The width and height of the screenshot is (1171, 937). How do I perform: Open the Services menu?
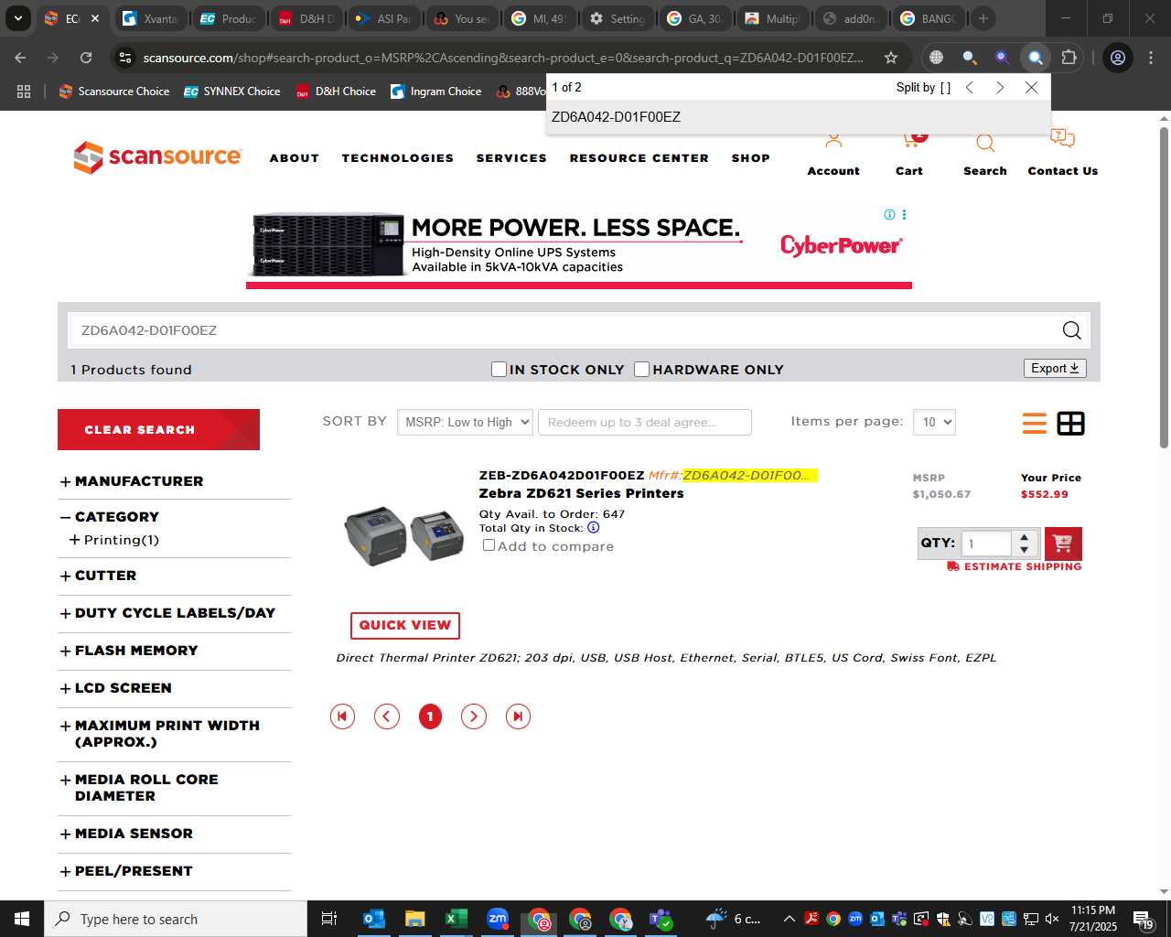[x=511, y=158]
